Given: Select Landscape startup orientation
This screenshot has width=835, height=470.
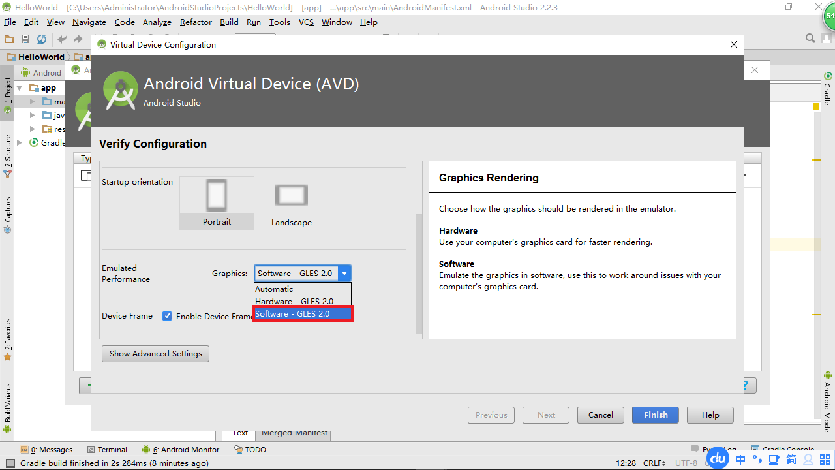Looking at the screenshot, I should (292, 203).
